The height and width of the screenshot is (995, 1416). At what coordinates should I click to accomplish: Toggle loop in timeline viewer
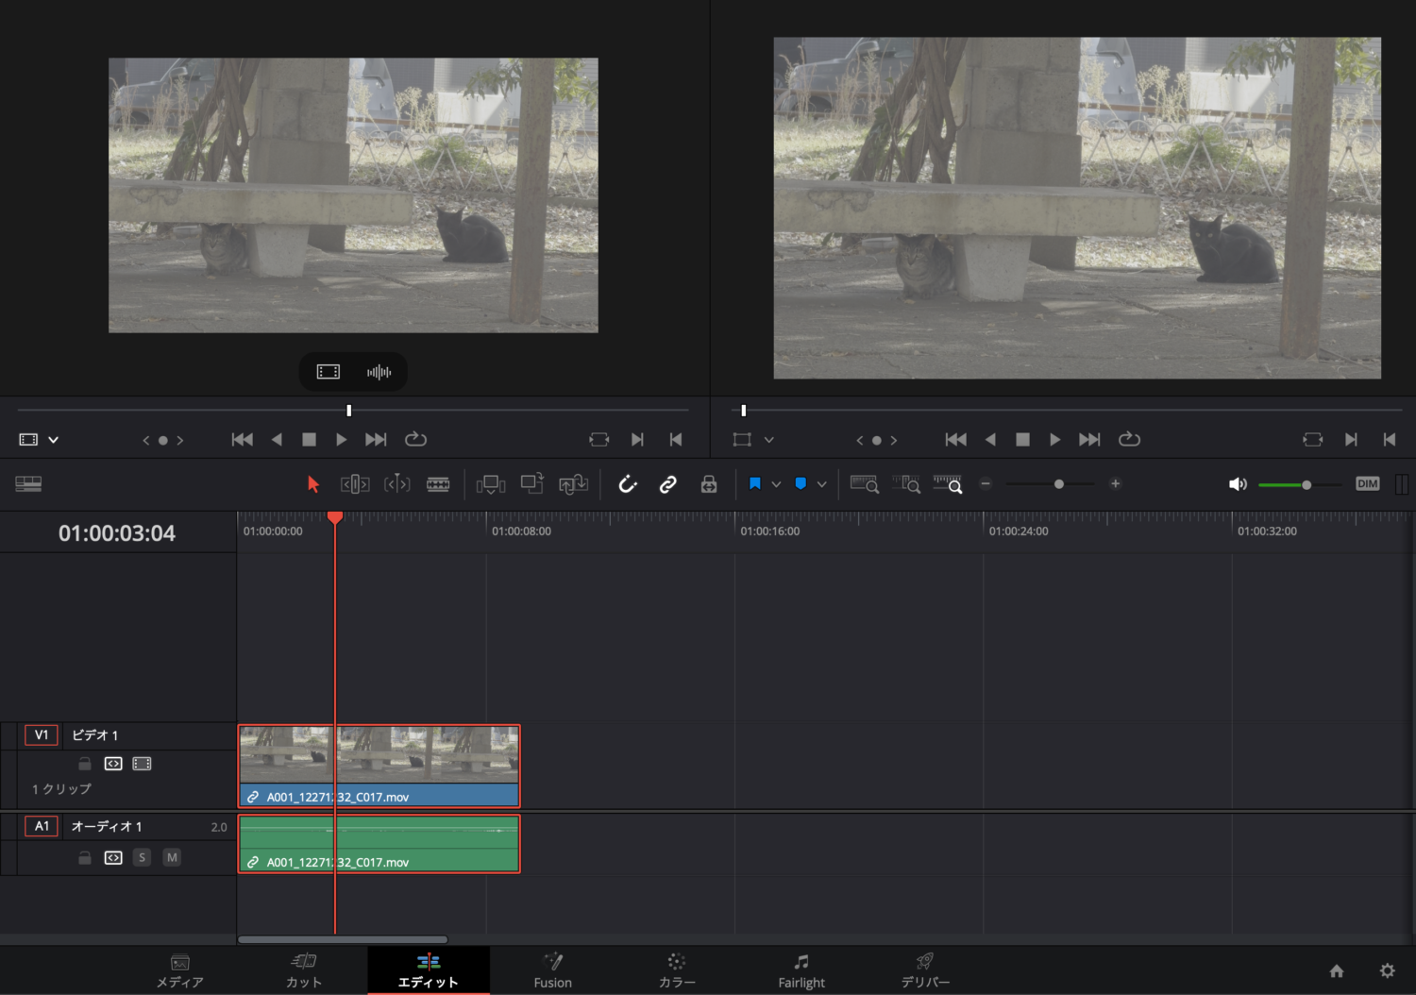click(x=1129, y=440)
